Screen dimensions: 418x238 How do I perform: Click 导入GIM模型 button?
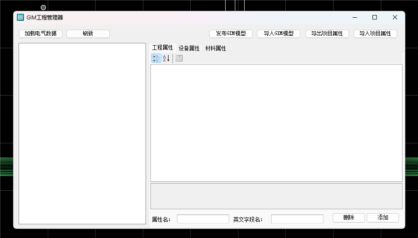click(x=279, y=34)
